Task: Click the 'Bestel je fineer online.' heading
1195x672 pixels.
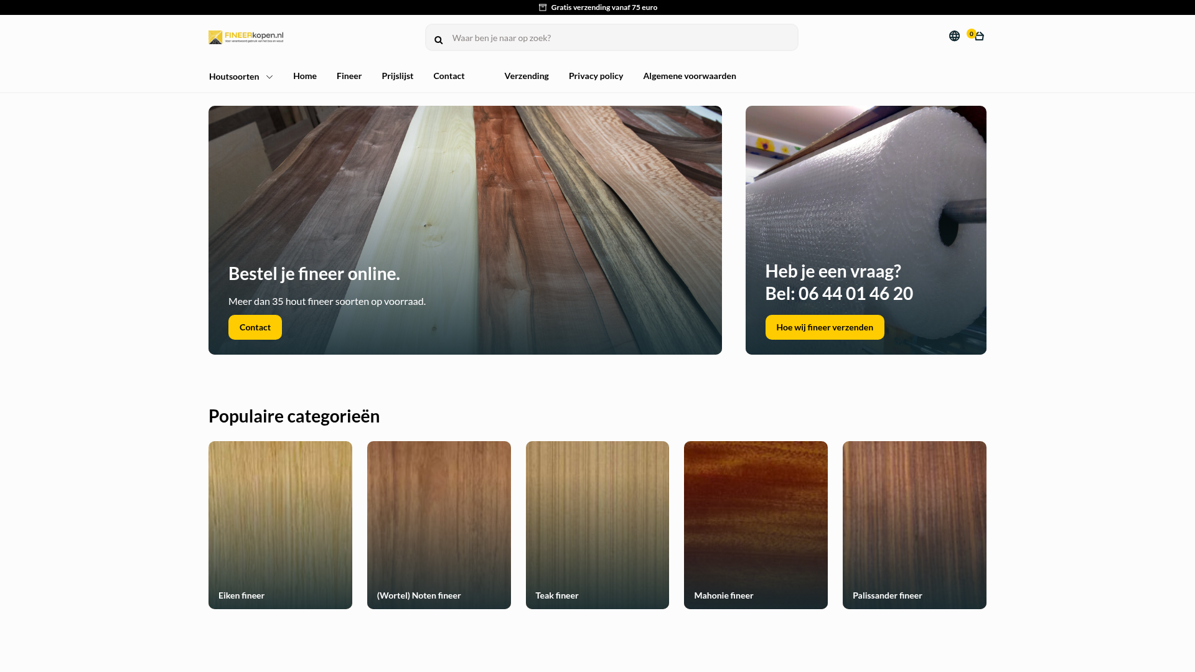Action: point(314,274)
